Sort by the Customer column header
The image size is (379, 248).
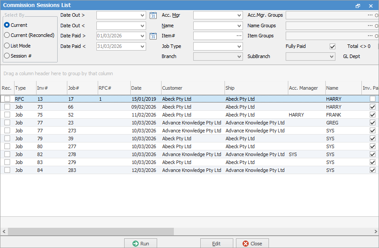pyautogui.click(x=192, y=88)
